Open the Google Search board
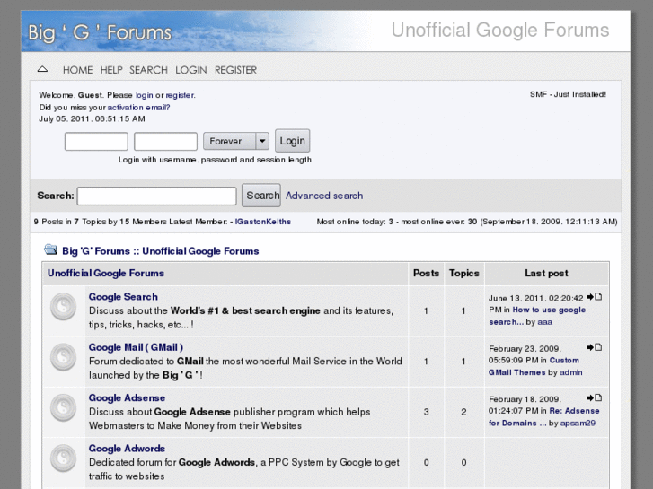Image resolution: width=653 pixels, height=489 pixels. click(123, 297)
